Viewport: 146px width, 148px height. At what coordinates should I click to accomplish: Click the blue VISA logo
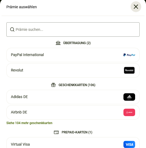click(129, 145)
